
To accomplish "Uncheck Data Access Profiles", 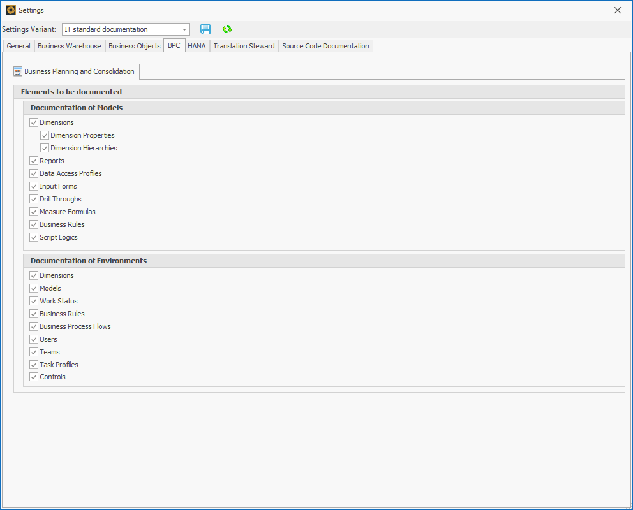I will click(33, 173).
